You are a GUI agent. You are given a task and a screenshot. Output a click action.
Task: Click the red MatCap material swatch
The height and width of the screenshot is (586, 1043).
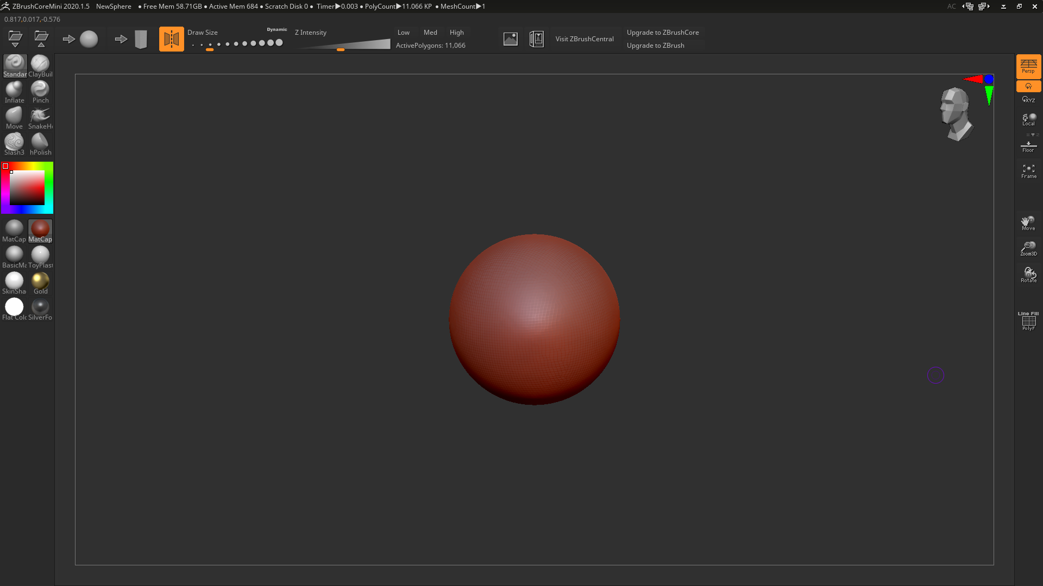(40, 228)
